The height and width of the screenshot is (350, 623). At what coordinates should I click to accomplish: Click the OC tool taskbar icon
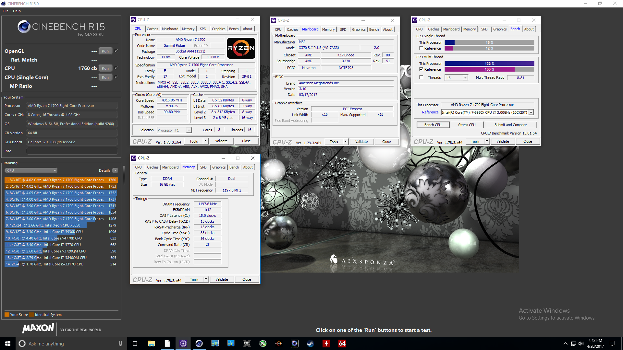click(247, 344)
